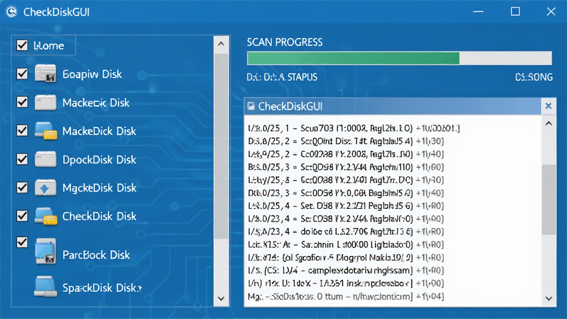Uncheck the CheckDisk Disk checkbox
The height and width of the screenshot is (319, 567).
(22, 215)
